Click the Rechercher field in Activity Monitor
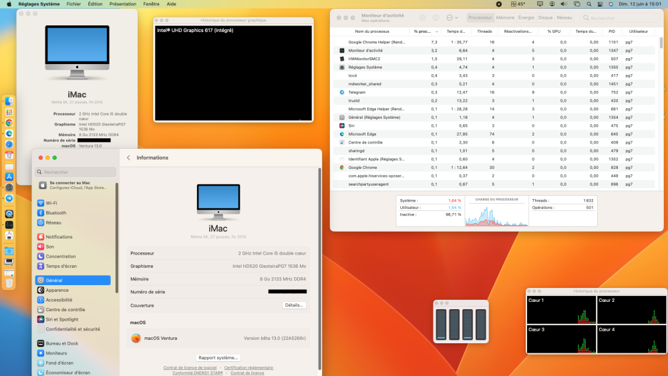This screenshot has height=376, width=668. (x=620, y=18)
